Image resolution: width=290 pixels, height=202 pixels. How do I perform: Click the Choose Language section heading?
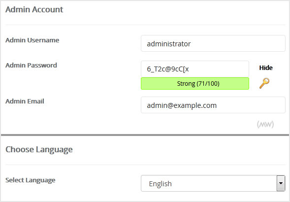click(x=39, y=150)
